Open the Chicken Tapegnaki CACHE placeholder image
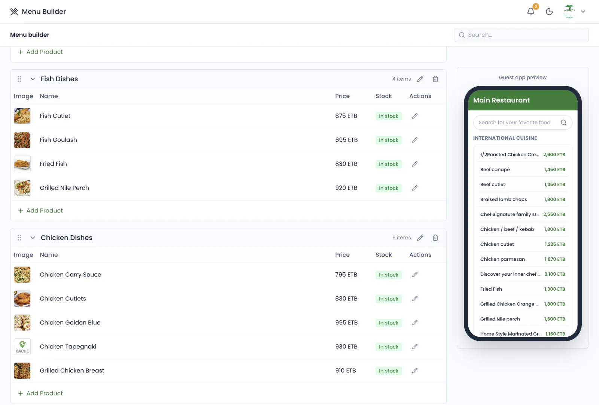The image size is (599, 405). coord(22,347)
